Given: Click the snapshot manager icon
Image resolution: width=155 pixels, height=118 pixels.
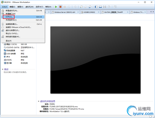Looking at the screenshot, I should 90,7.
